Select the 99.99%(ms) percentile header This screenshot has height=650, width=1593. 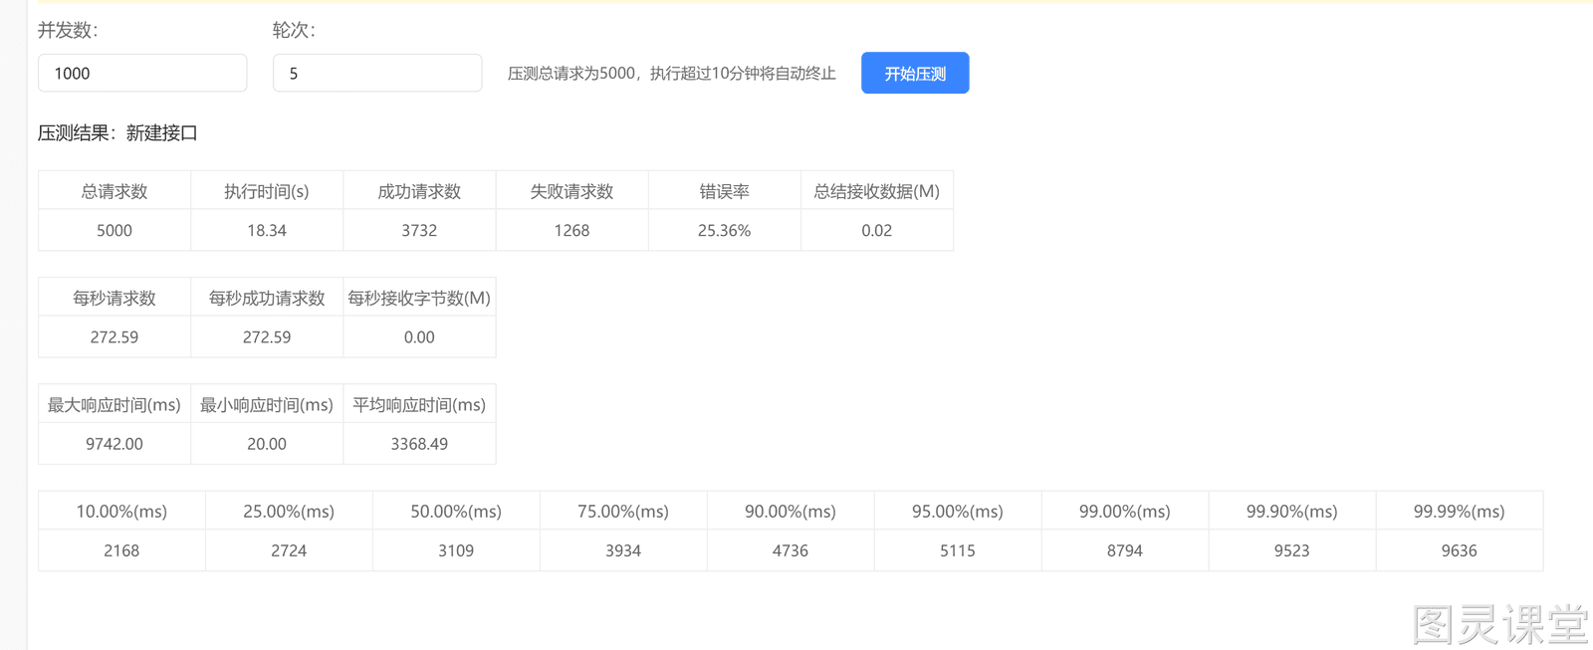1460,511
